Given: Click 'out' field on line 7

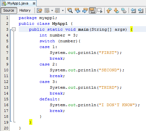Looking at the screenshot, I should click(72, 53).
